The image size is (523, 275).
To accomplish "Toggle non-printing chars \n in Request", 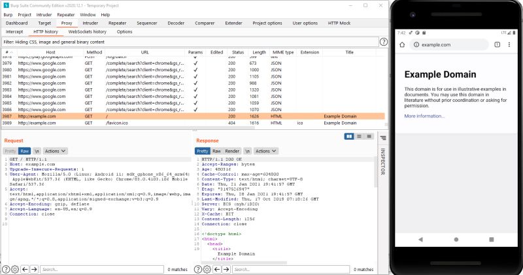I will click(x=37, y=151).
